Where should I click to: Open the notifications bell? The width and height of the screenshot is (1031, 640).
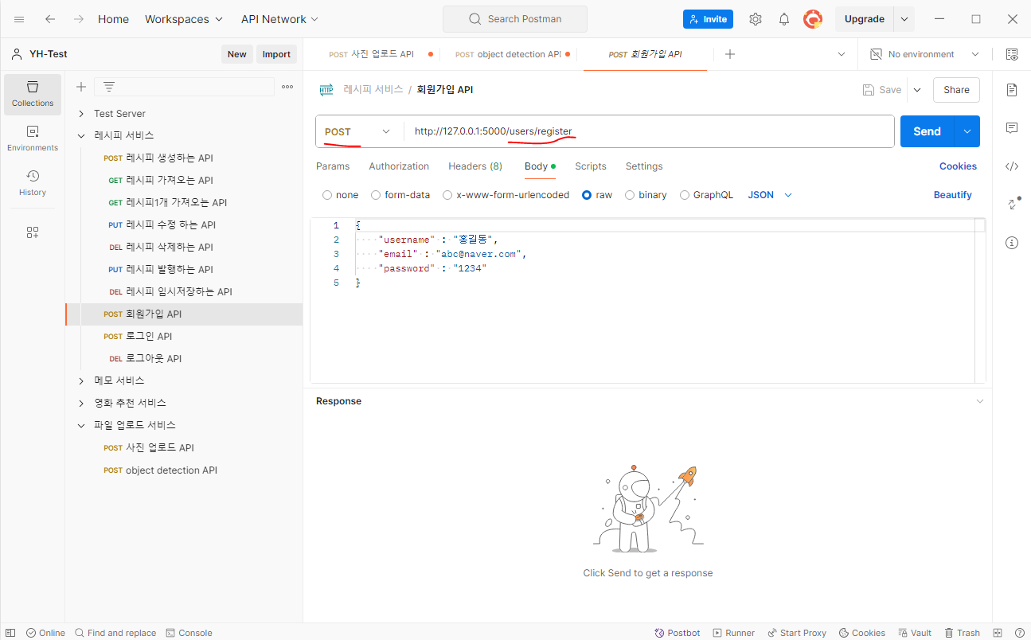(x=784, y=19)
